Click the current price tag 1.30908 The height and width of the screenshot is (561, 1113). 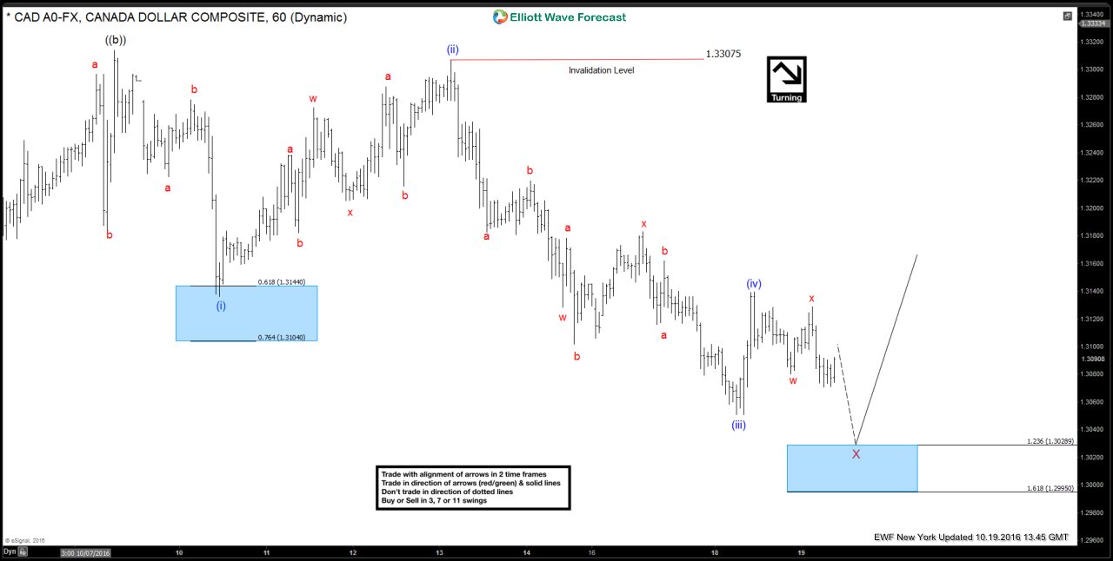coord(1093,359)
